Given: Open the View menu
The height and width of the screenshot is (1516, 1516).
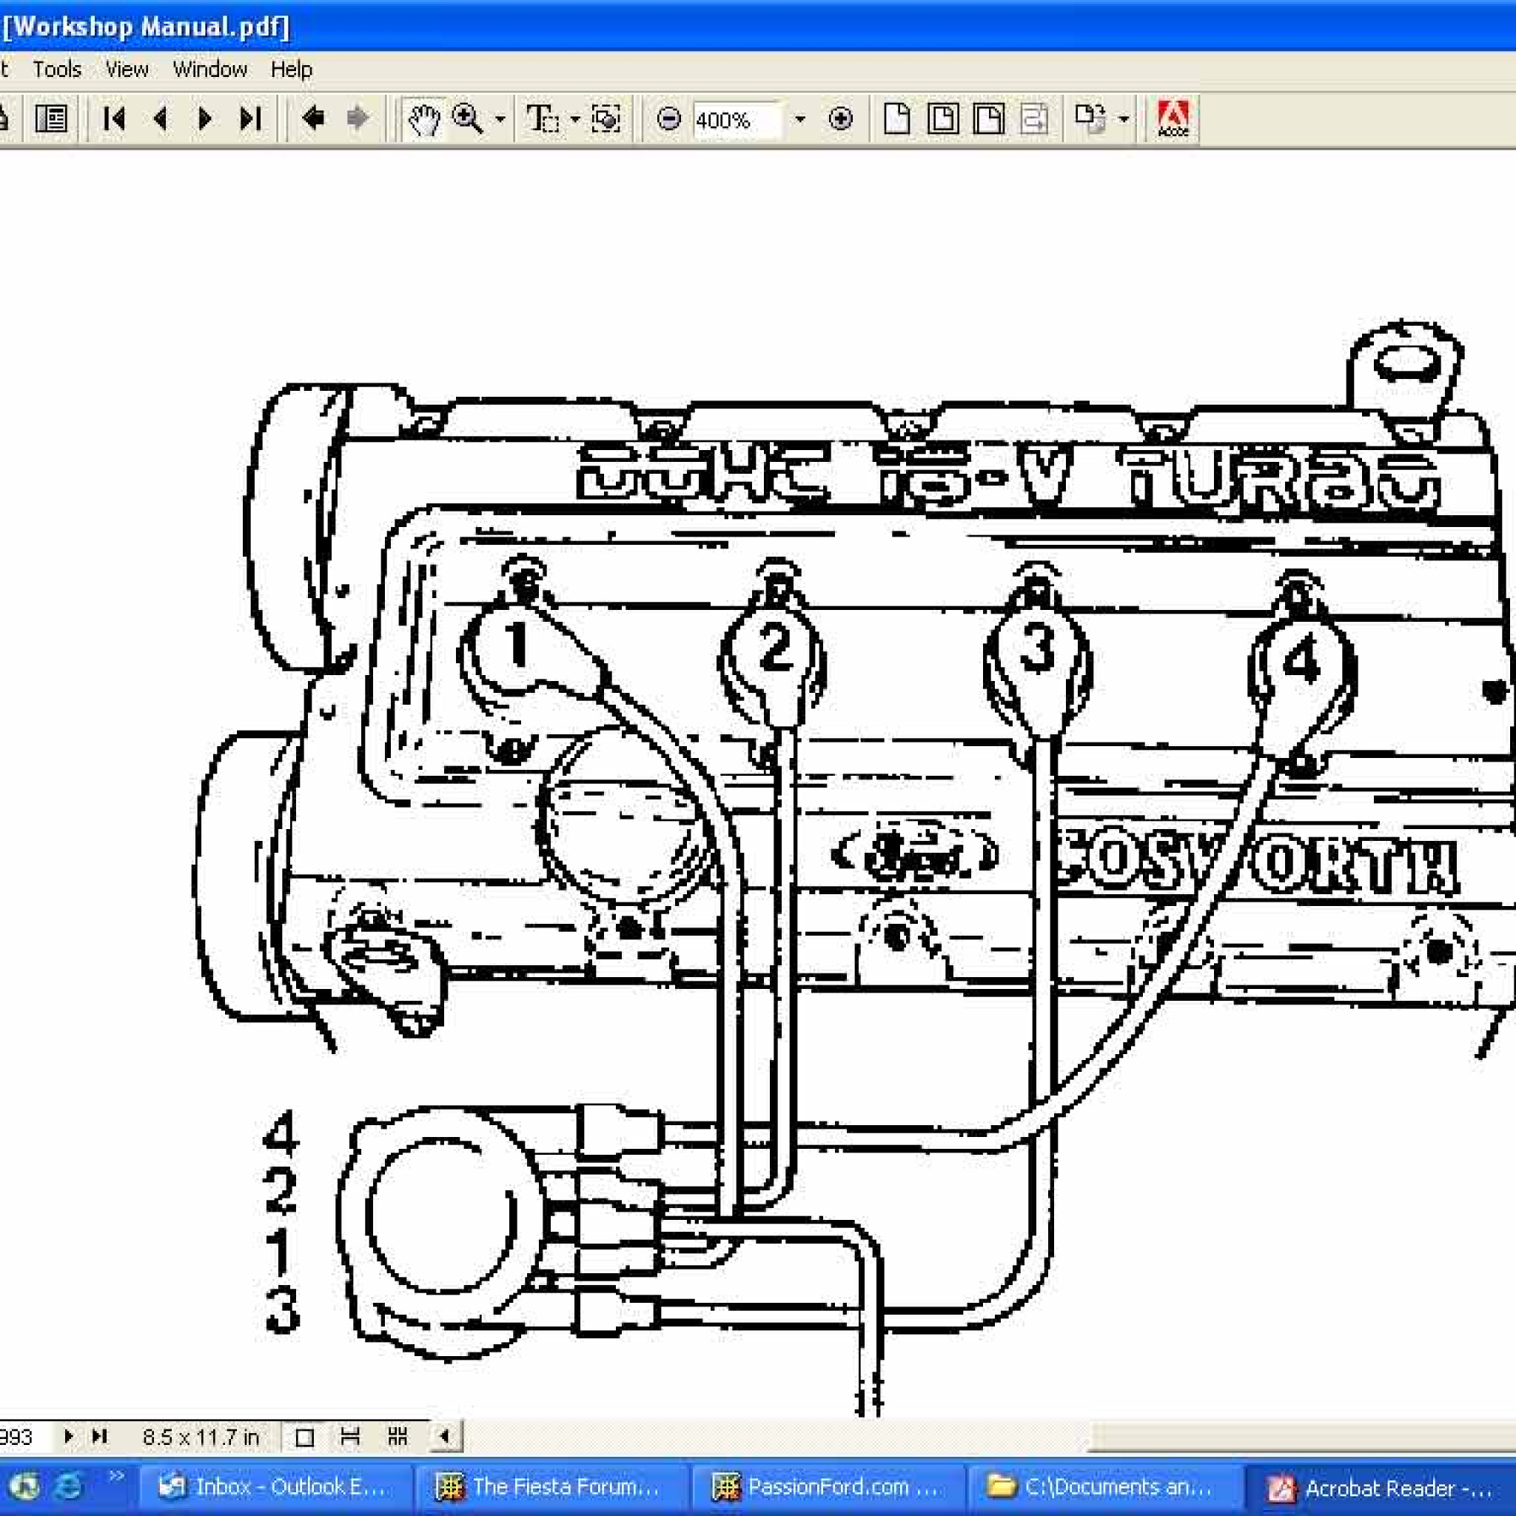Looking at the screenshot, I should (x=127, y=69).
